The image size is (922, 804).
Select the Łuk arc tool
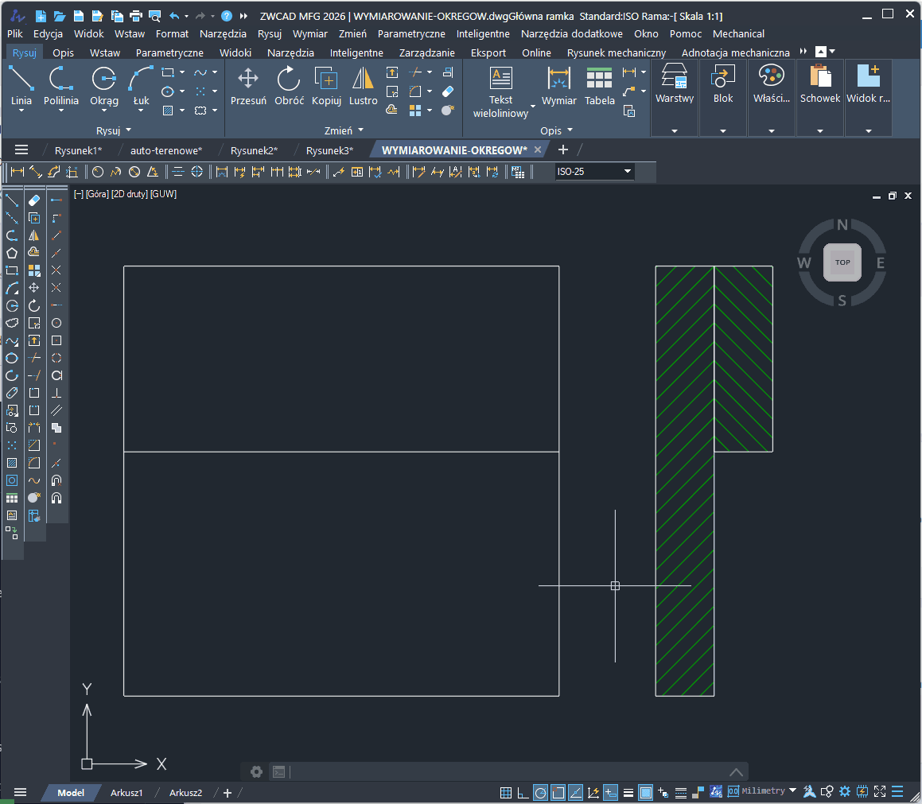pyautogui.click(x=141, y=86)
